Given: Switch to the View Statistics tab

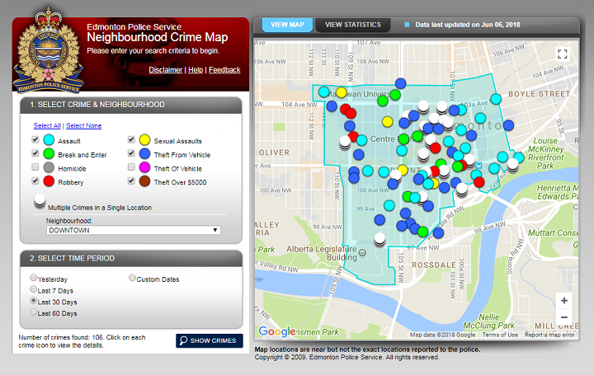Looking at the screenshot, I should point(353,25).
